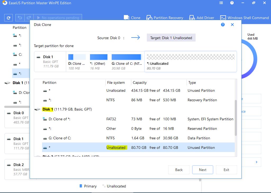Click the refresh icon in toolbar
Screen dimensions: 271x193
point(8,18)
